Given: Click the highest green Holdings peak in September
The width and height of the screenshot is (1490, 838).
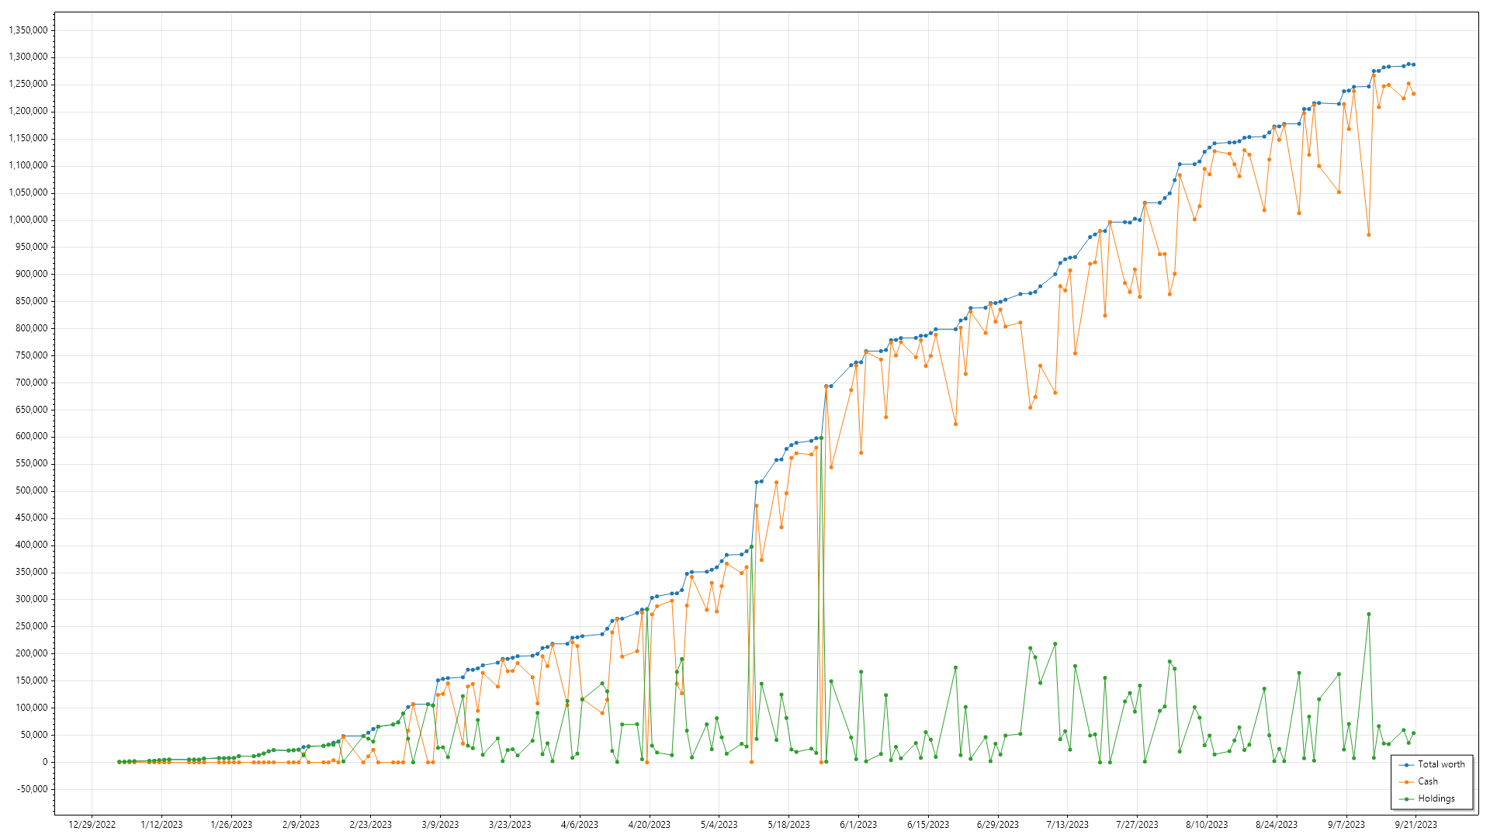Looking at the screenshot, I should click(x=1369, y=615).
